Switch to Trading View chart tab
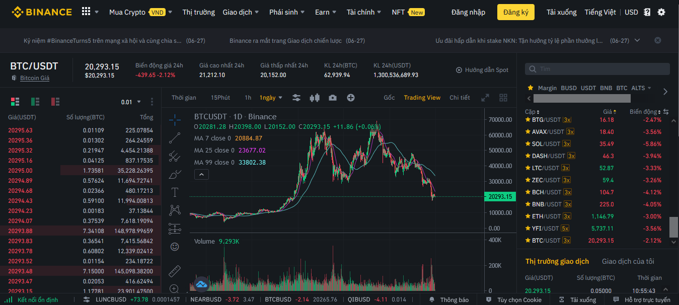Viewport: 679px width, 305px height. [422, 98]
